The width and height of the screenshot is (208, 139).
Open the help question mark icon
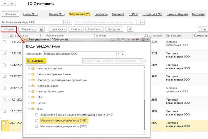click(x=145, y=61)
